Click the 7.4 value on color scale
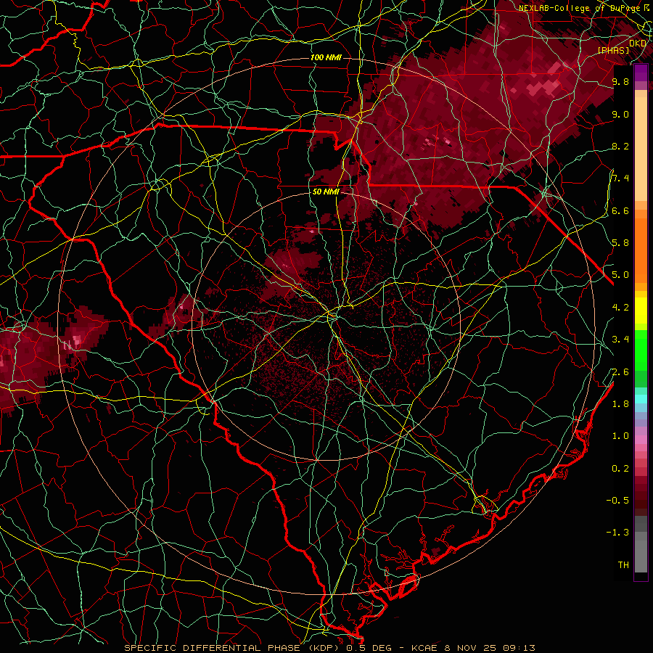This screenshot has width=653, height=653. [x=620, y=178]
